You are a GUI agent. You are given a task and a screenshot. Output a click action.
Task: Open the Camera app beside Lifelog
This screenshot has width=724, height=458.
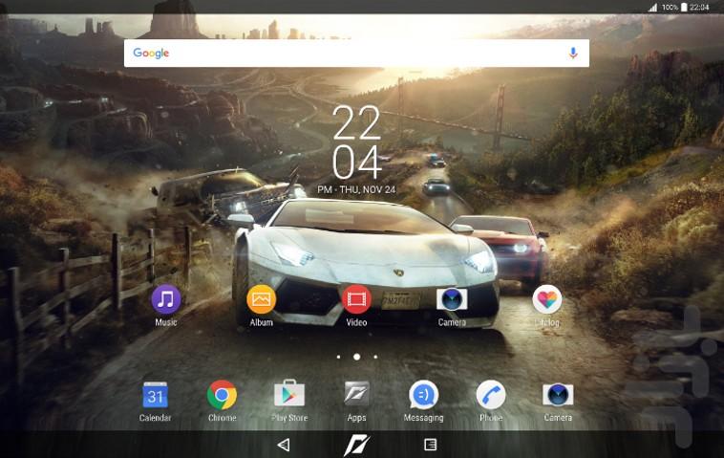[x=452, y=300]
